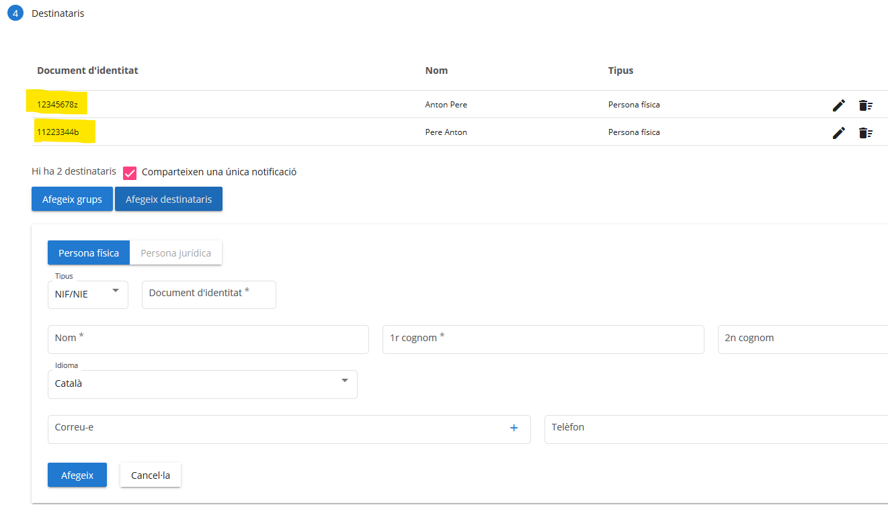
Task: Click the Afegeix grups button
Action: (x=72, y=199)
